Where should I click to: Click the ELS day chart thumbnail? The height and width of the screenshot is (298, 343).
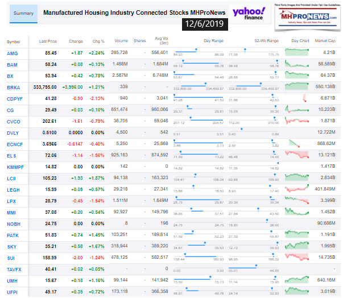coord(297,155)
